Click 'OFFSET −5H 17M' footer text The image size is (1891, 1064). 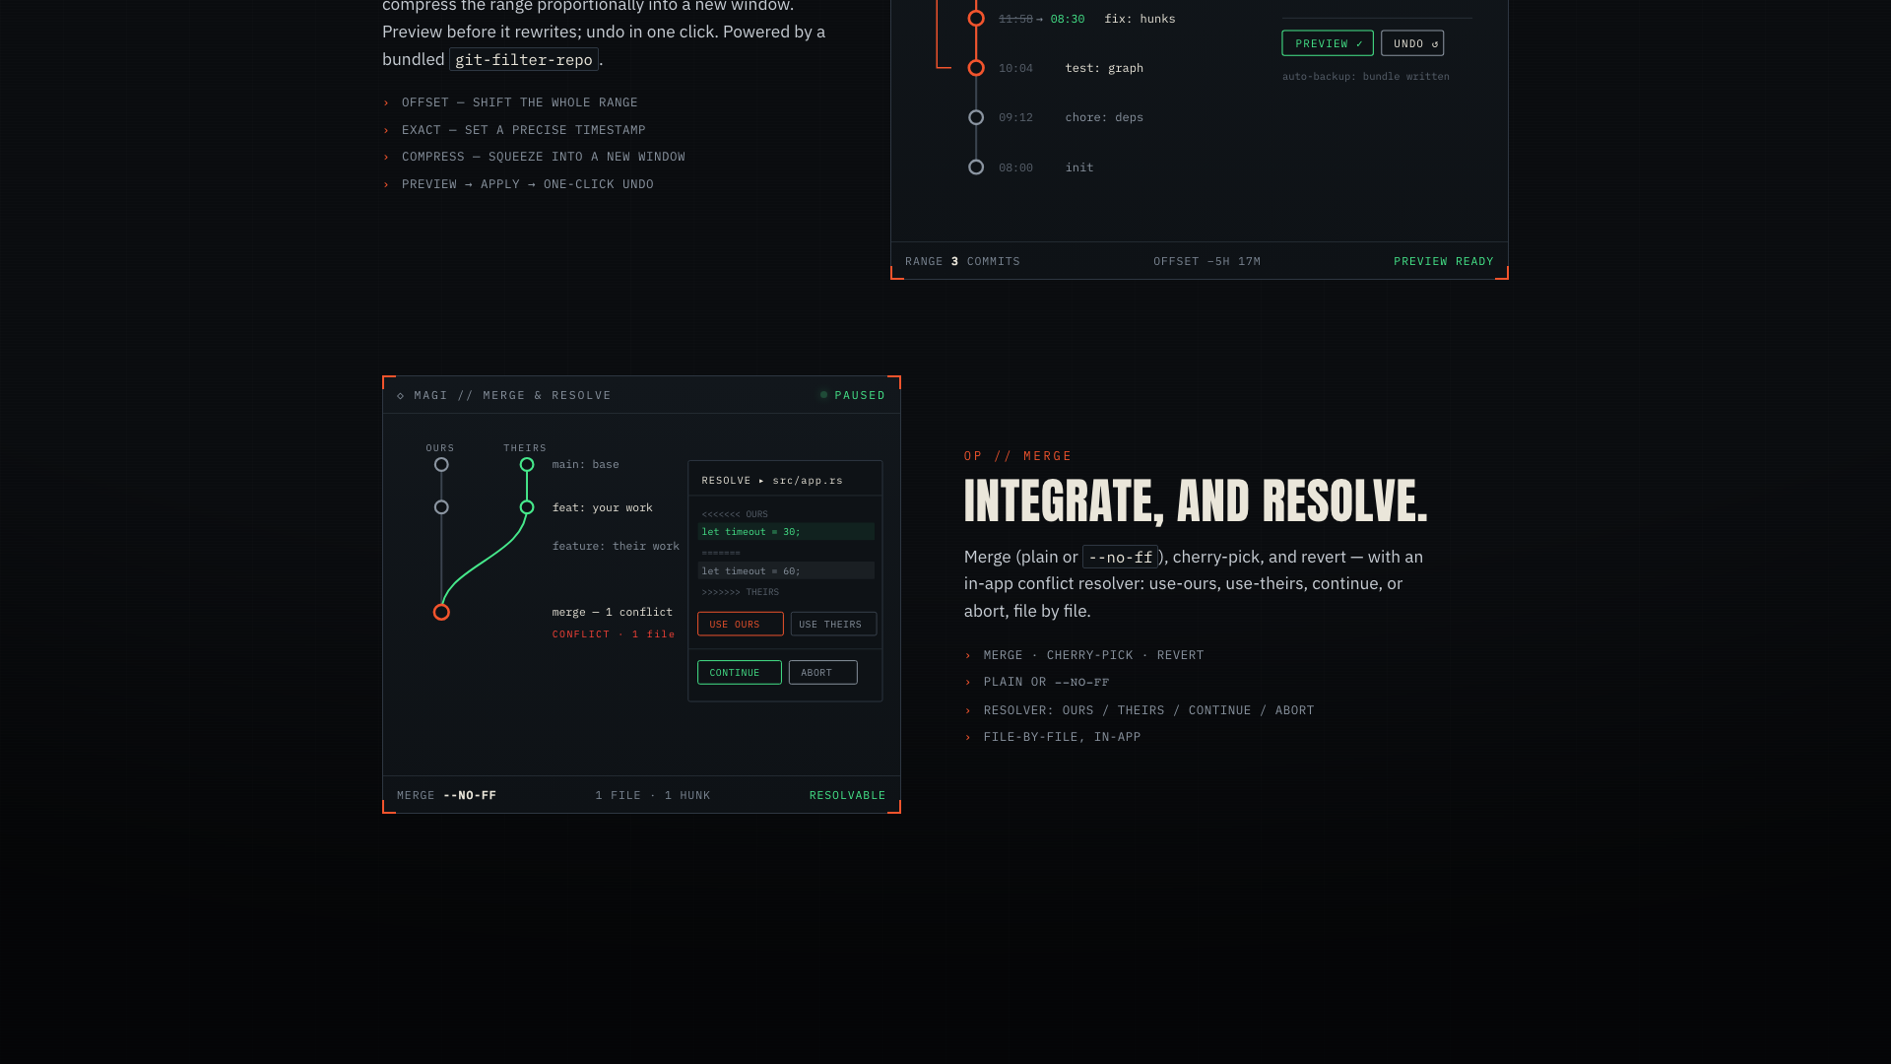[x=1207, y=262]
